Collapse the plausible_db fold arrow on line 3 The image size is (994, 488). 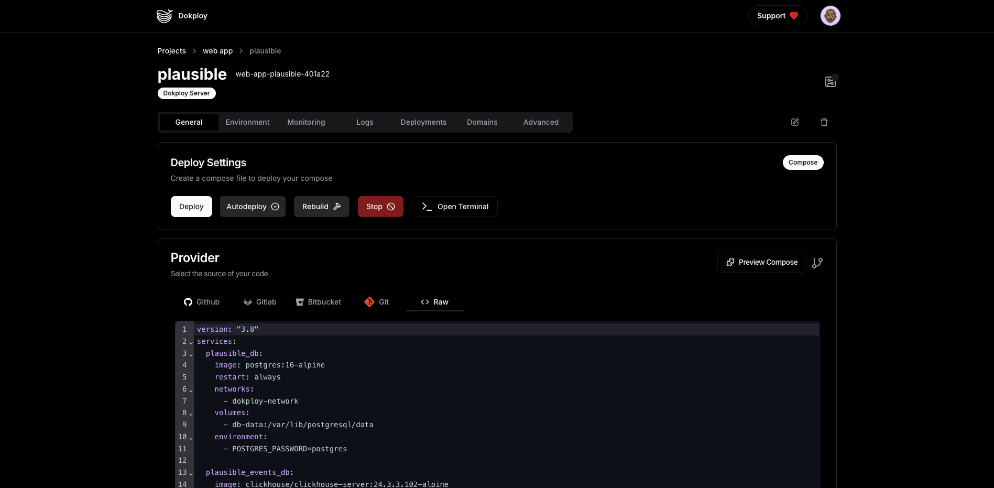[191, 354]
